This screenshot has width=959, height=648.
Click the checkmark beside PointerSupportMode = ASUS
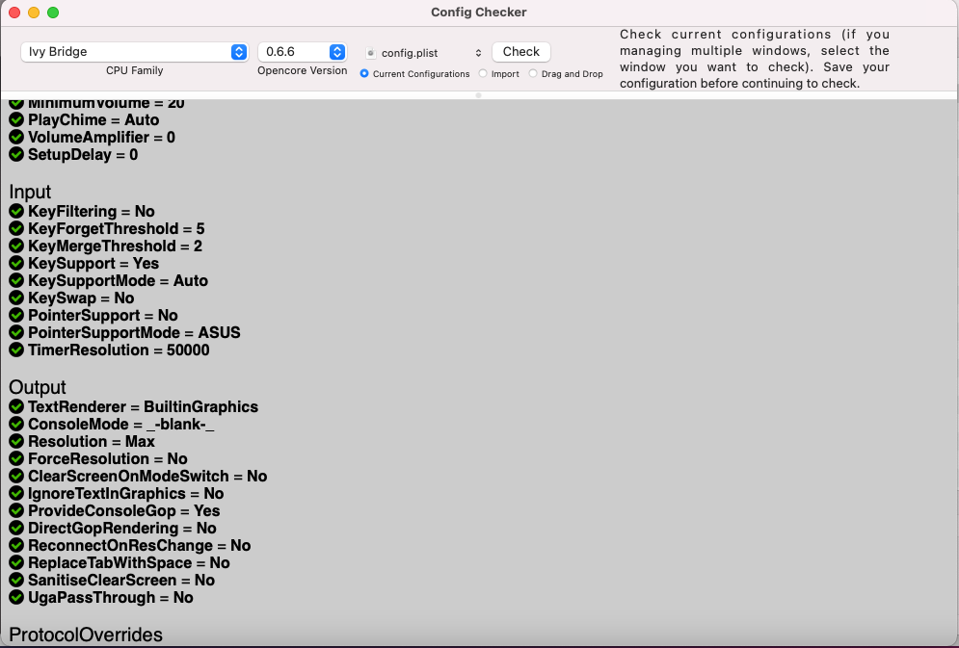(x=15, y=332)
